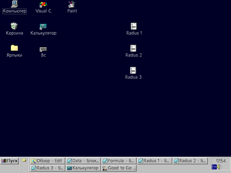Image resolution: width=231 pixels, height=173 pixels.
Task: Click the speaker volume tray icon
Action: click(219, 167)
